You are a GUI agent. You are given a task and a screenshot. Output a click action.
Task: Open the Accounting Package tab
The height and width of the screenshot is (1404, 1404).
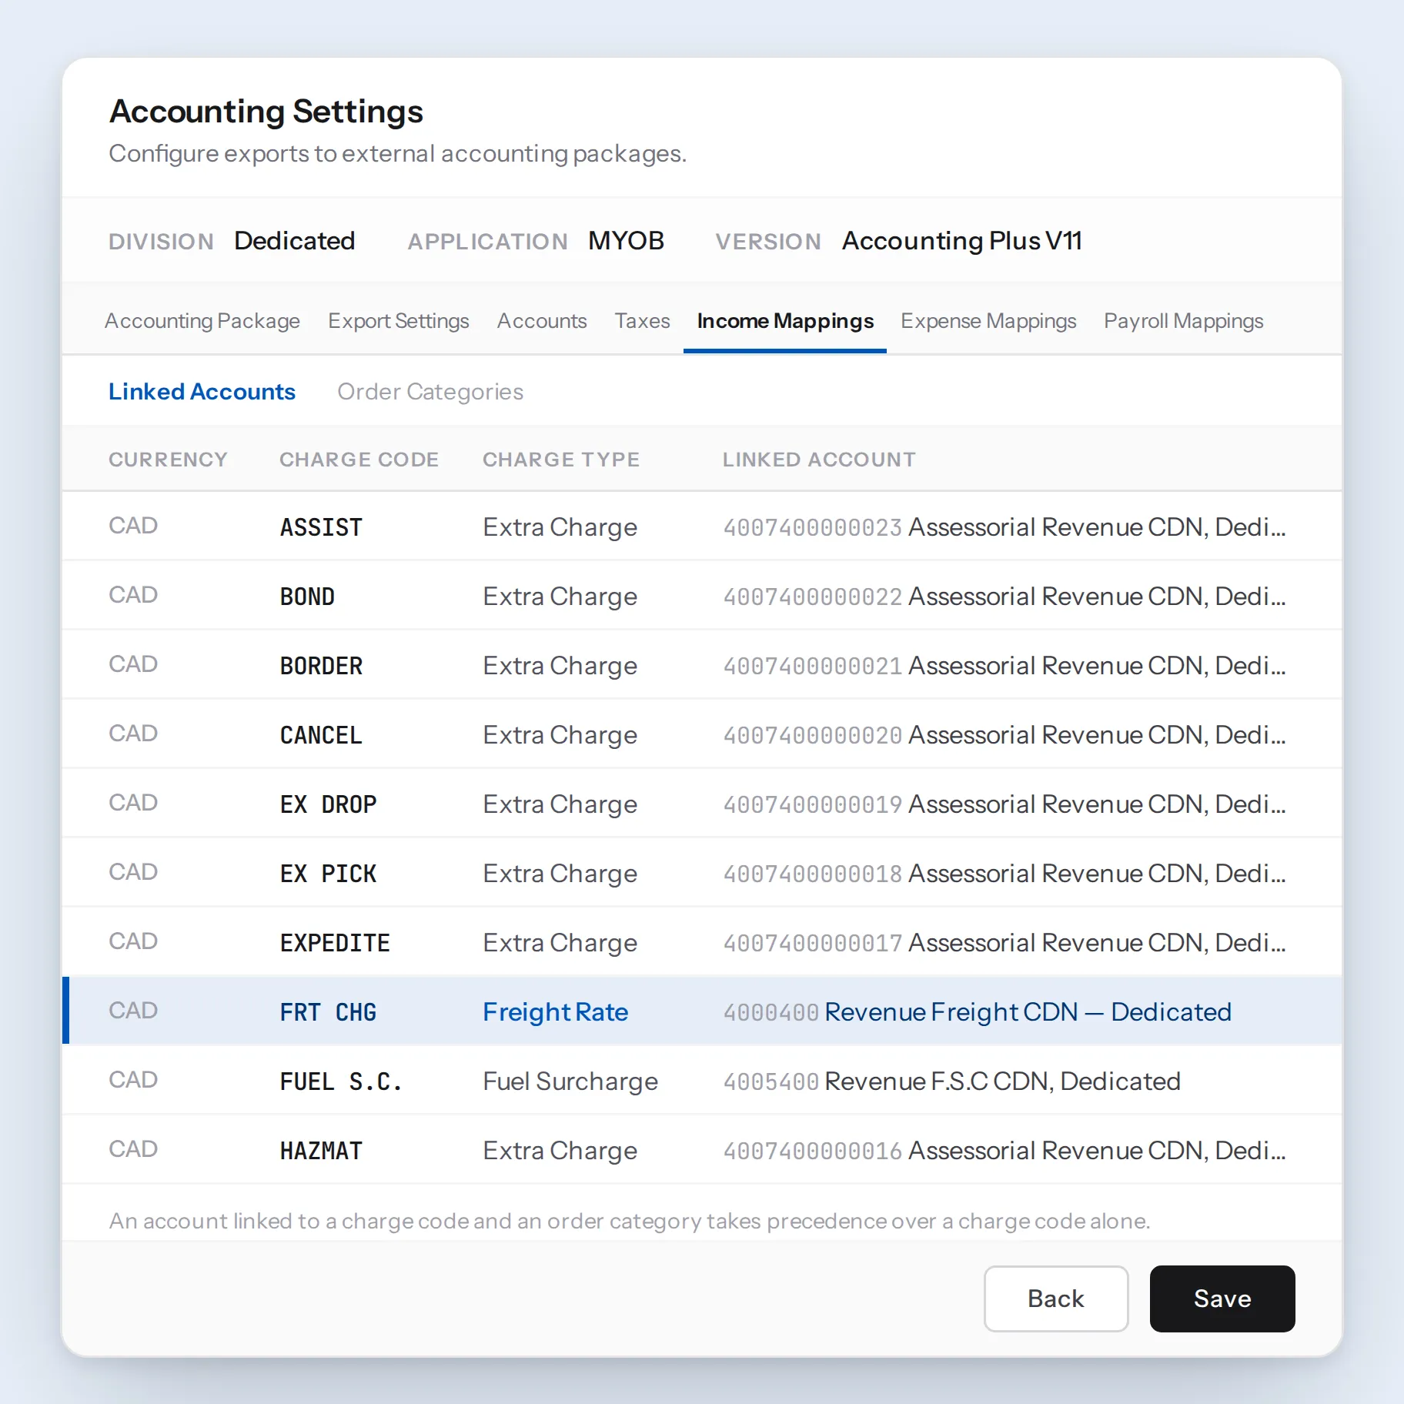pyautogui.click(x=202, y=321)
